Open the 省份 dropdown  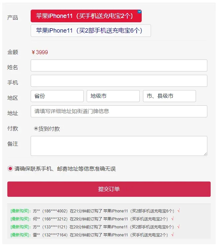click(57, 96)
